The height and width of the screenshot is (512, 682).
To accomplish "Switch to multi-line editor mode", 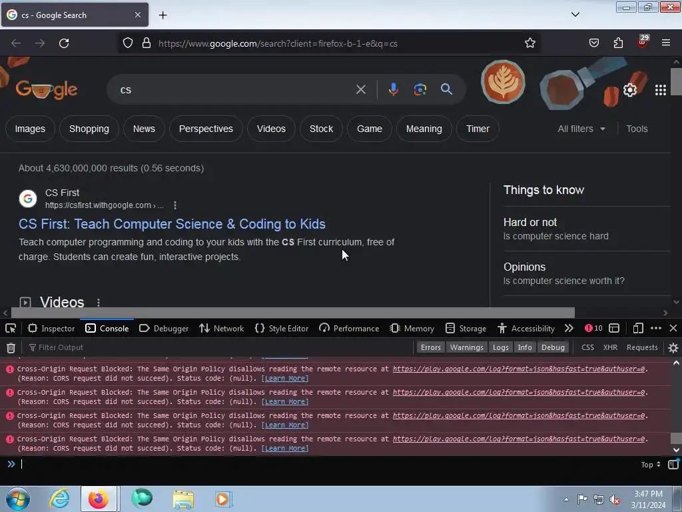I will coord(673,464).
